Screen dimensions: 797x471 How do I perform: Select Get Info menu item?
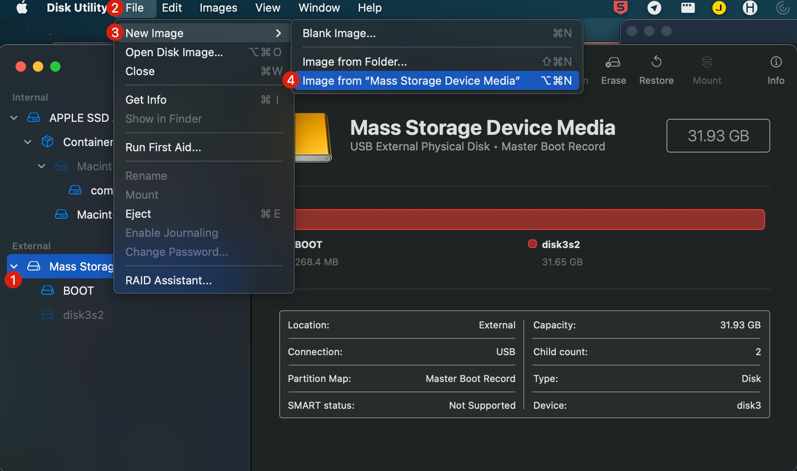[x=204, y=100]
